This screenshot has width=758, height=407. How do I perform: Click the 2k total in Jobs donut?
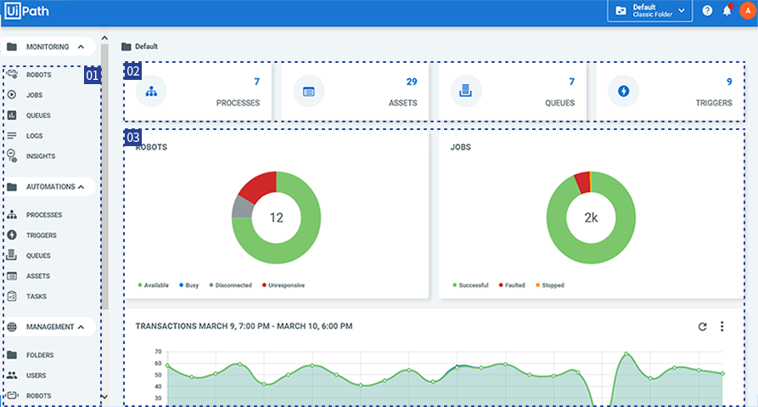(x=591, y=218)
